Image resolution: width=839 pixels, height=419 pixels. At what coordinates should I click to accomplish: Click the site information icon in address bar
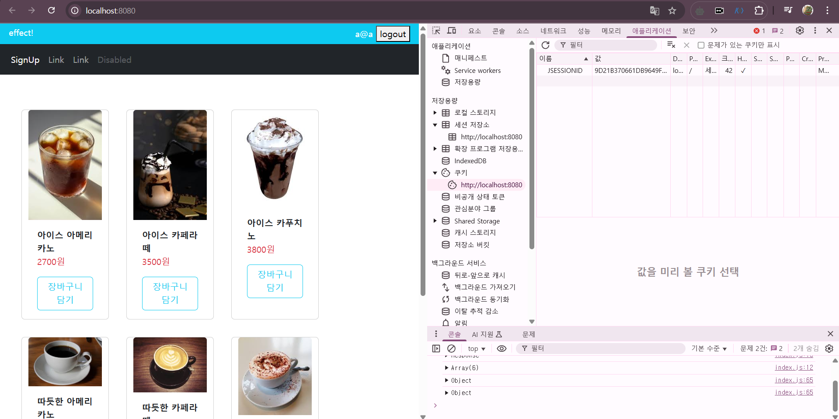click(x=75, y=10)
